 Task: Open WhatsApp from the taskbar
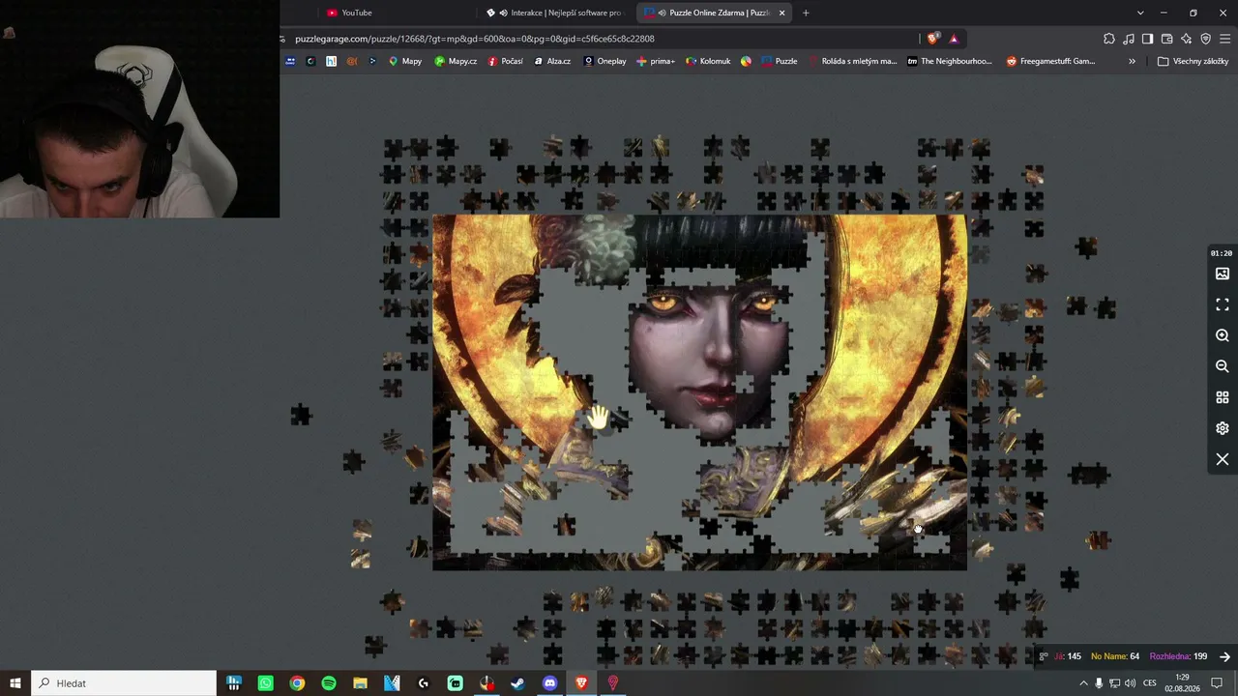(265, 683)
